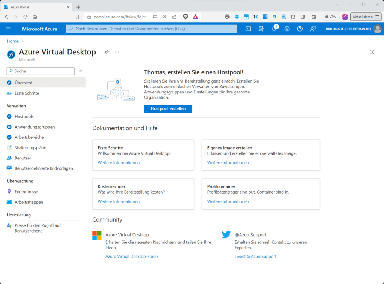Click the browser profile avatar icon
The height and width of the screenshot is (284, 384).
[345, 17]
